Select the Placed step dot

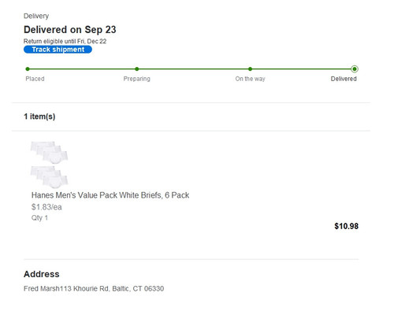[x=28, y=69]
